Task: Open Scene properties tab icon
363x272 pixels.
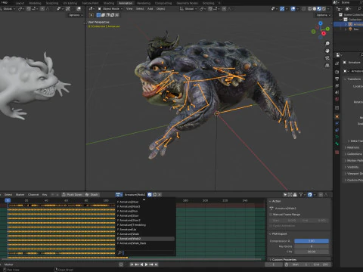Action: pyautogui.click(x=337, y=92)
